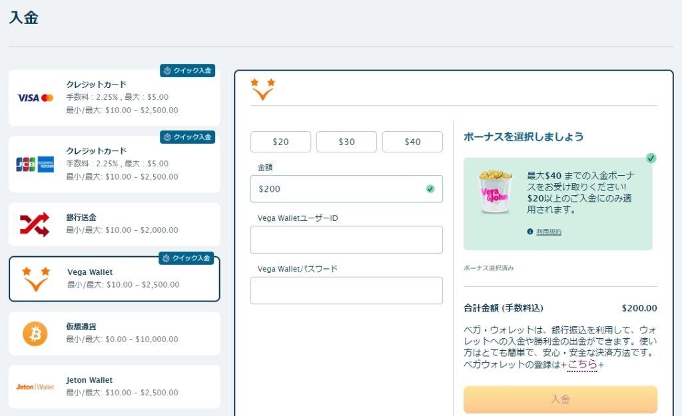This screenshot has width=682, height=416.
Task: Choose the Visa/Mastercard クレジットカード payment method
Action: coord(115,98)
